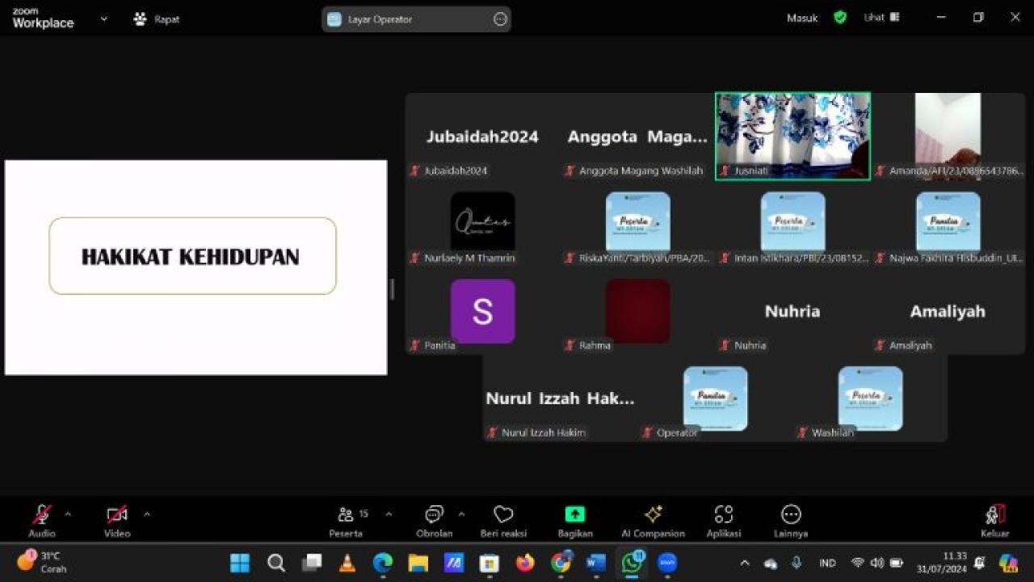Image resolution: width=1034 pixels, height=582 pixels.
Task: Expand the video options arrow
Action: point(146,514)
